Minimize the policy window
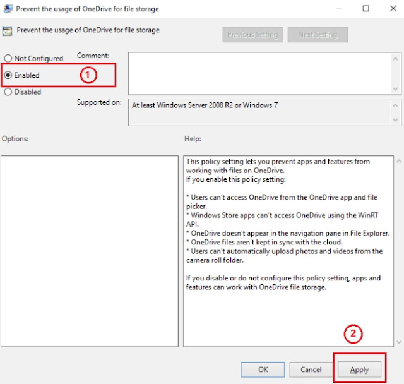This screenshot has width=404, height=384. (339, 8)
